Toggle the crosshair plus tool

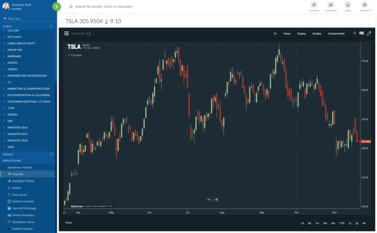click(x=355, y=33)
